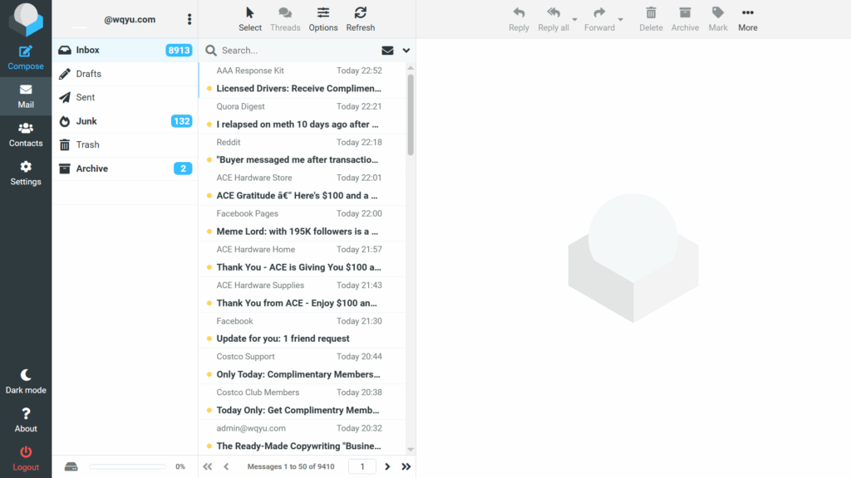Open the Mark menu
The height and width of the screenshot is (478, 851).
tap(717, 19)
